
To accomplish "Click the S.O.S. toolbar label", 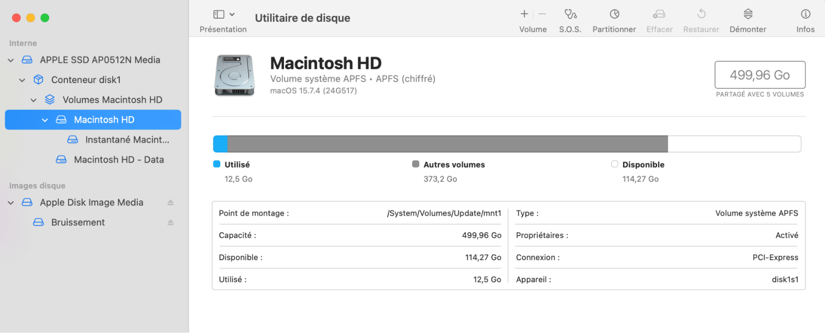I will [570, 29].
